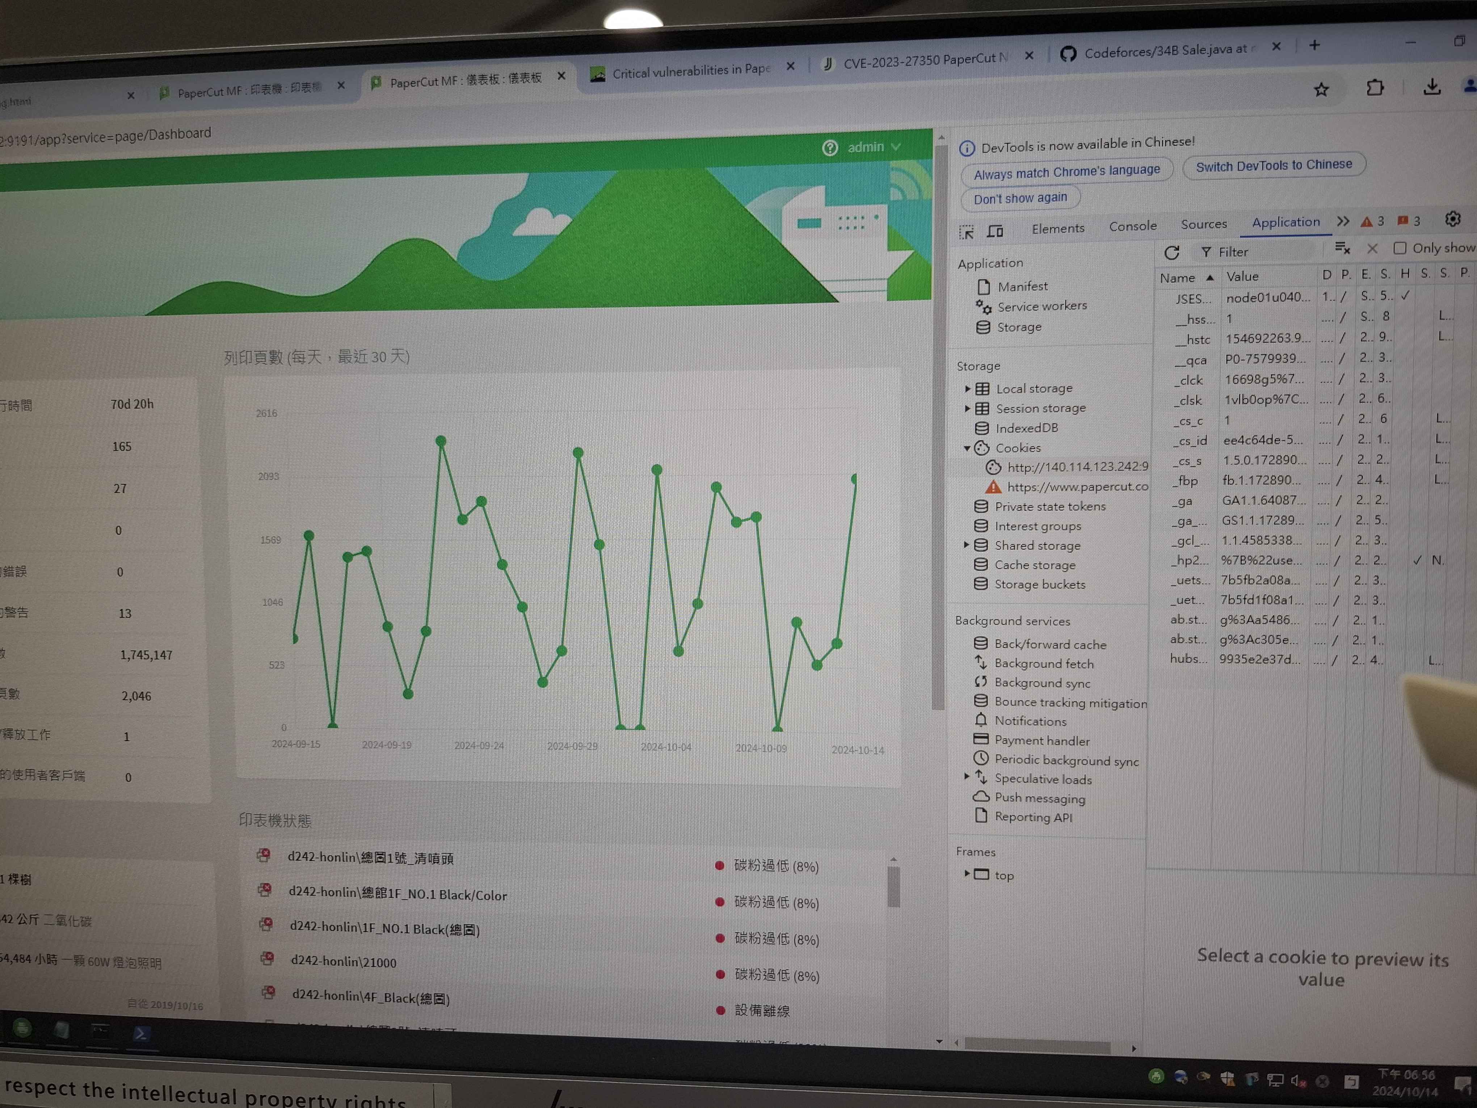Open printer d242-honlin\21000
The image size is (1477, 1108).
343,962
